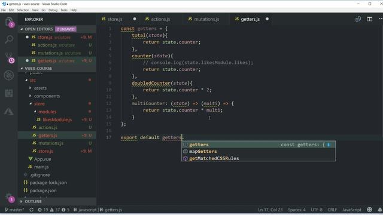
Task: Choose the mapGetters autocomplete suggestion
Action: pyautogui.click(x=259, y=151)
